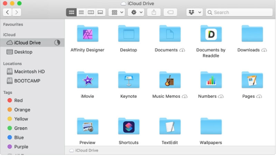Image resolution: width=276 pixels, height=156 pixels.
Task: Click the cloud download icon next to Music Memos
Action: [185, 96]
